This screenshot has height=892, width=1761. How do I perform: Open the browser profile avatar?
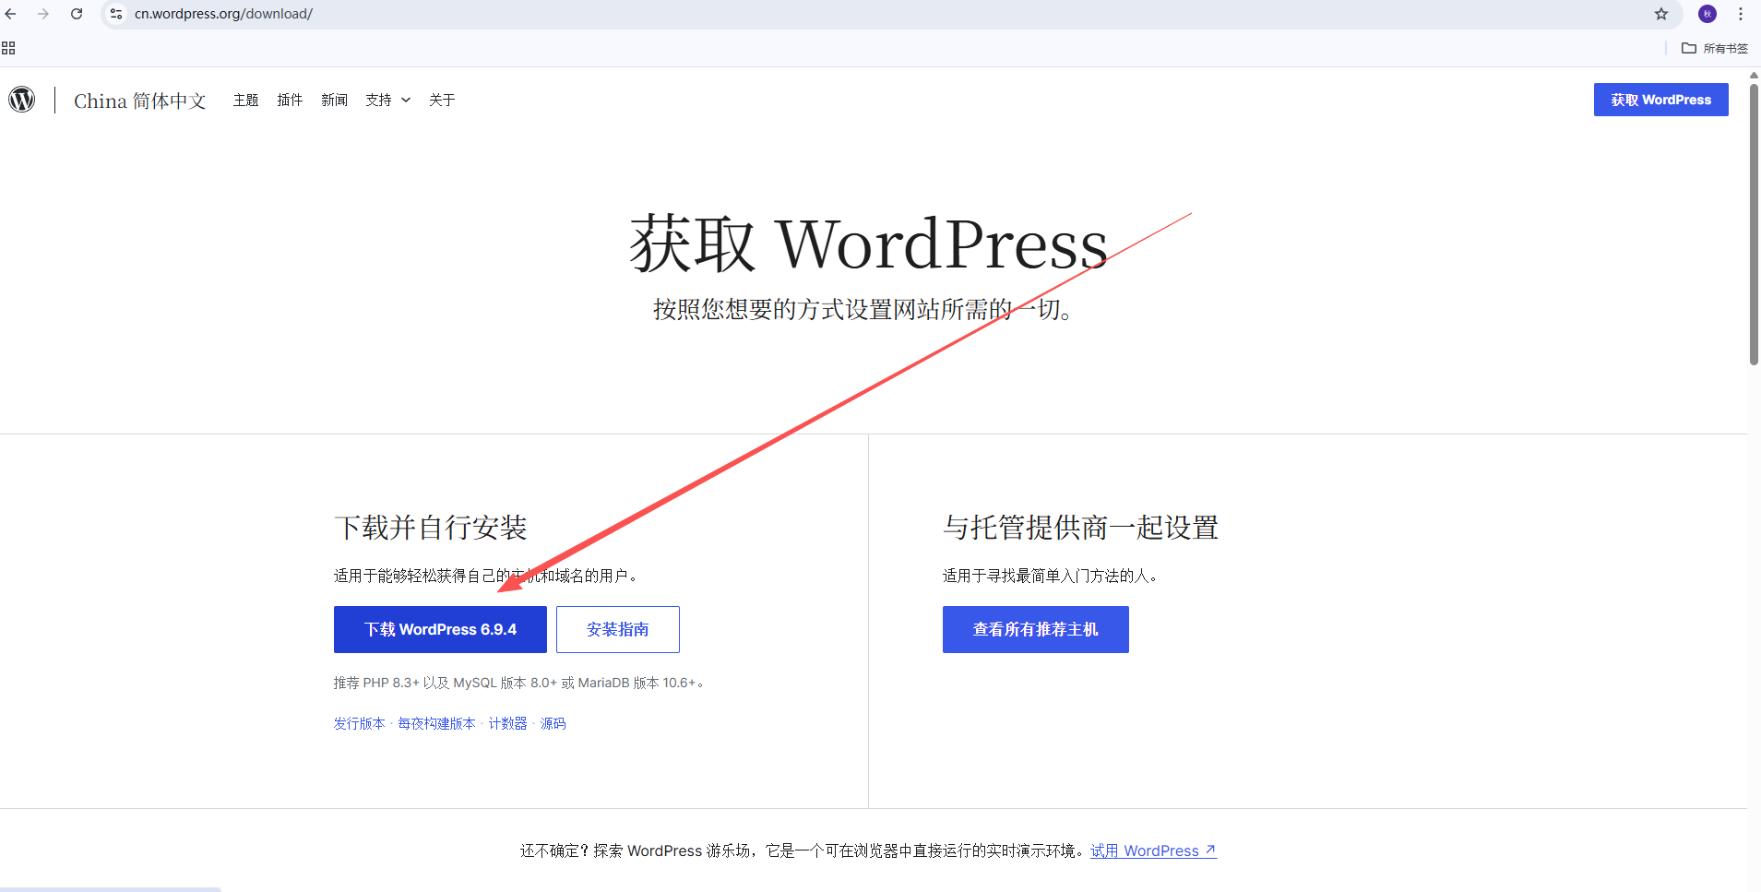1707,14
